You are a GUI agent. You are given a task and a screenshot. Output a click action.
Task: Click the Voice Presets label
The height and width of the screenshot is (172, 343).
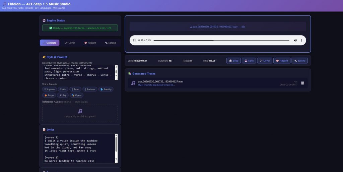tap(50, 84)
